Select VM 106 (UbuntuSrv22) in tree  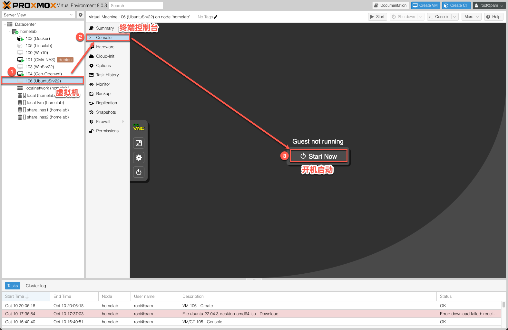tap(43, 81)
